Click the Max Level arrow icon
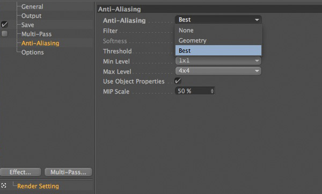The width and height of the screenshot is (322, 194). [x=257, y=71]
